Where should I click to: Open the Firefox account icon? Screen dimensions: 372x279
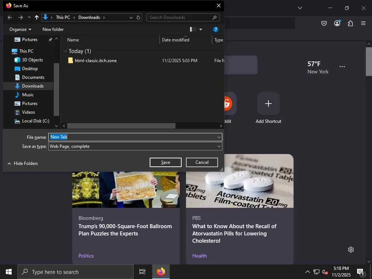337,23
